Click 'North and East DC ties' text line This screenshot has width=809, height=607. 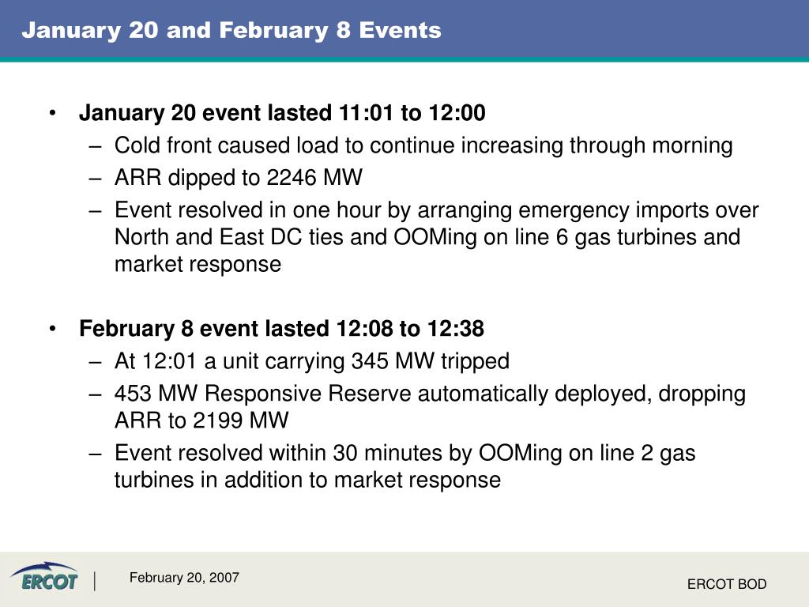click(427, 237)
